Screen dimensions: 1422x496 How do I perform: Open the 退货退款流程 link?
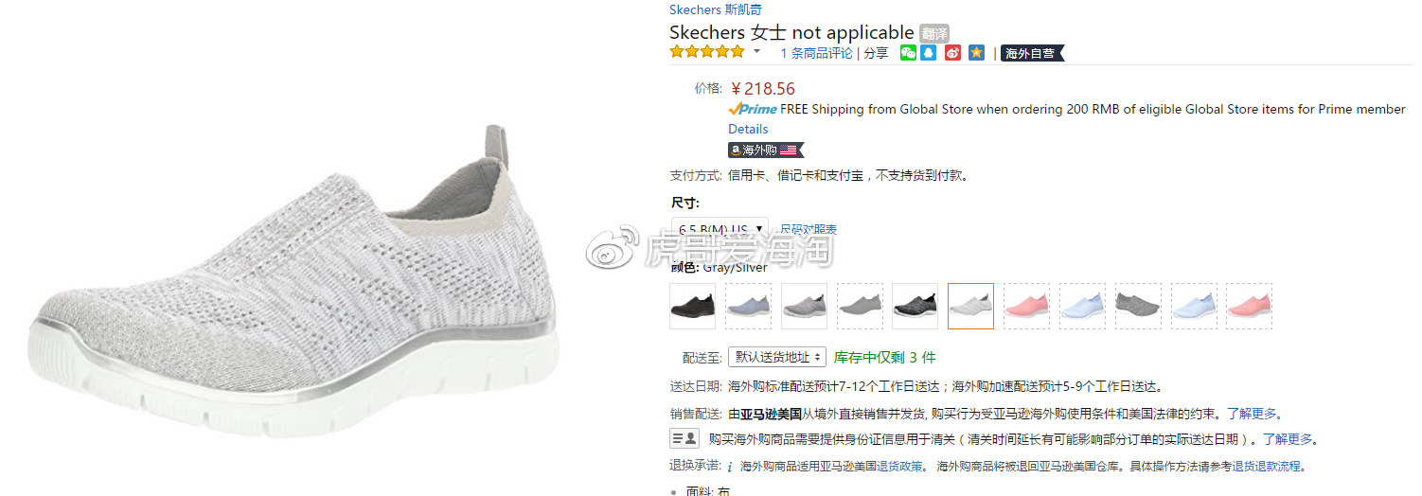[1267, 466]
